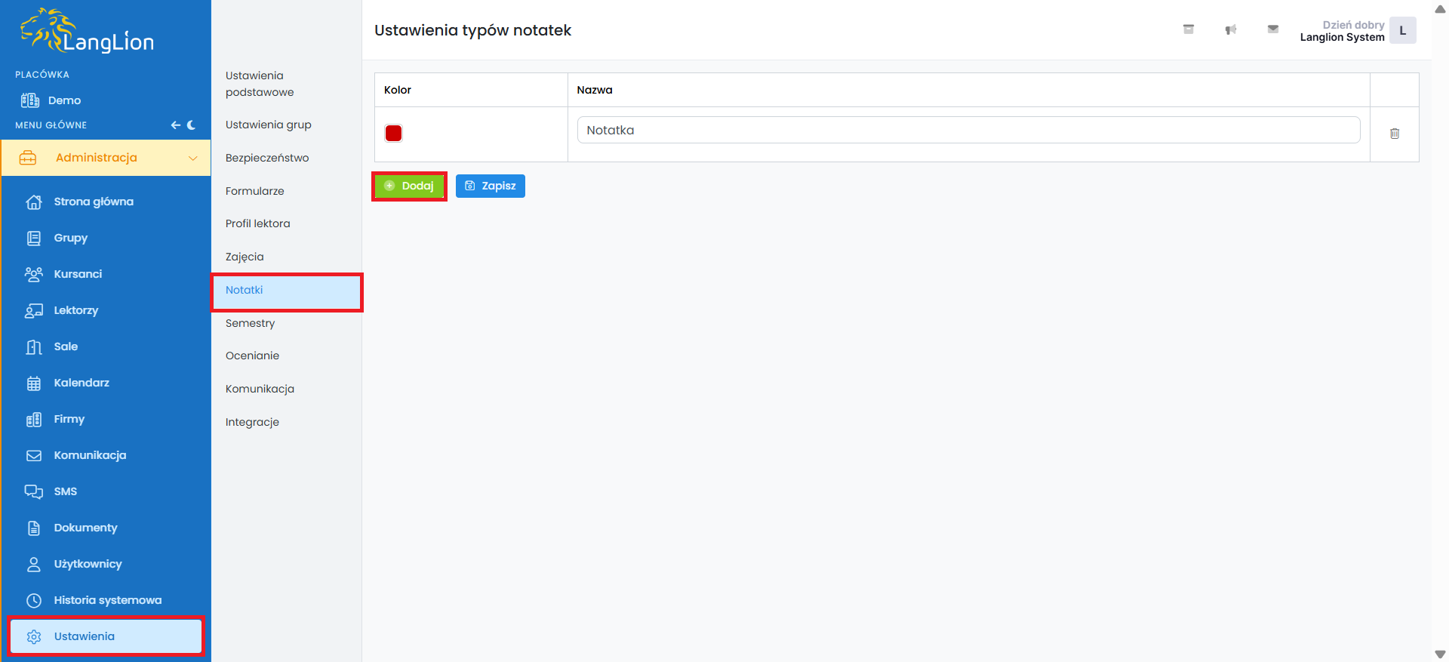Open Bezpieczeństwo settings section
1449x662 pixels.
[x=267, y=158]
